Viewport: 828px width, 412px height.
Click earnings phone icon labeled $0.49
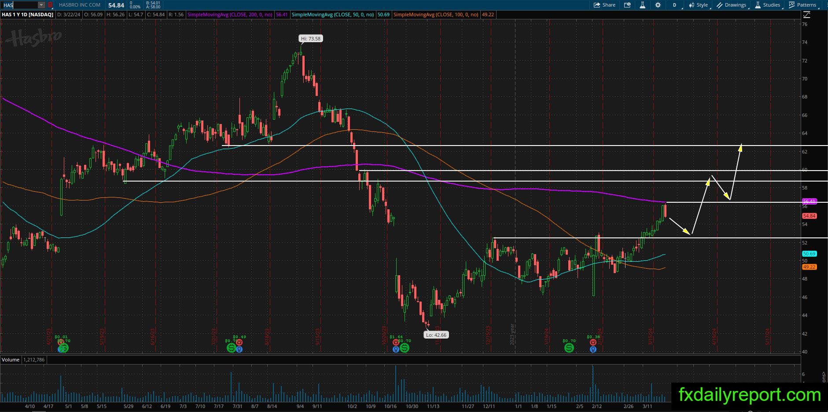click(239, 343)
